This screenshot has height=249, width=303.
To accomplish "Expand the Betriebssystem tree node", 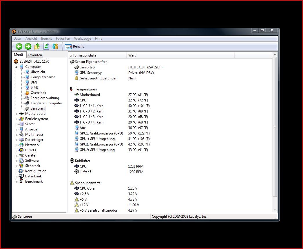I will point(16,119).
